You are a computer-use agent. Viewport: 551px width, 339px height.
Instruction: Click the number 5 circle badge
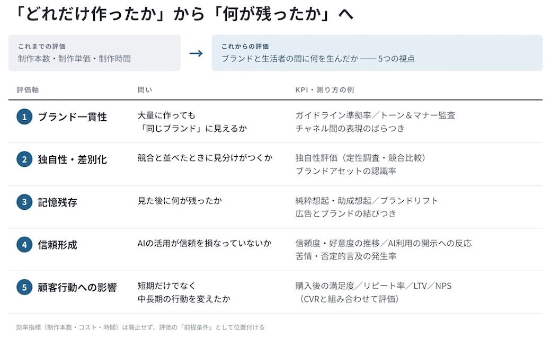click(x=24, y=288)
